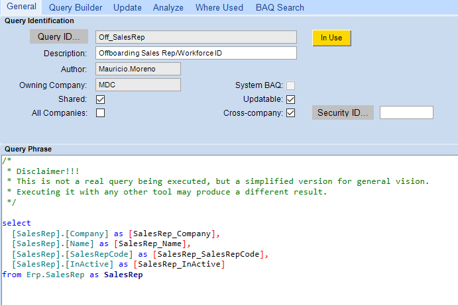Click the yellow In Use button
Screen dimensions: 458x305
(331, 38)
